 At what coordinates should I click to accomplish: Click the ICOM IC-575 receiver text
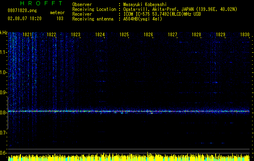[162, 14]
